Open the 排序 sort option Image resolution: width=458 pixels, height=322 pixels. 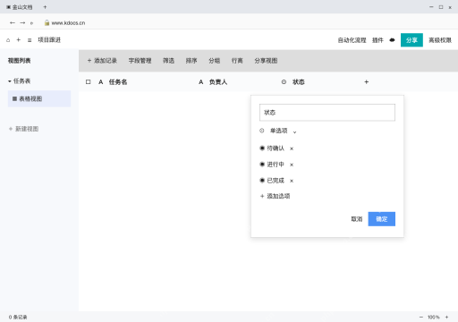191,61
